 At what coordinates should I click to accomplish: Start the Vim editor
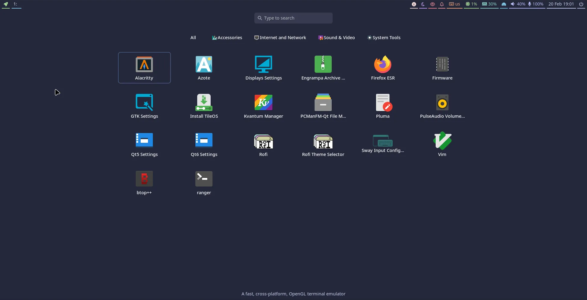[442, 144]
